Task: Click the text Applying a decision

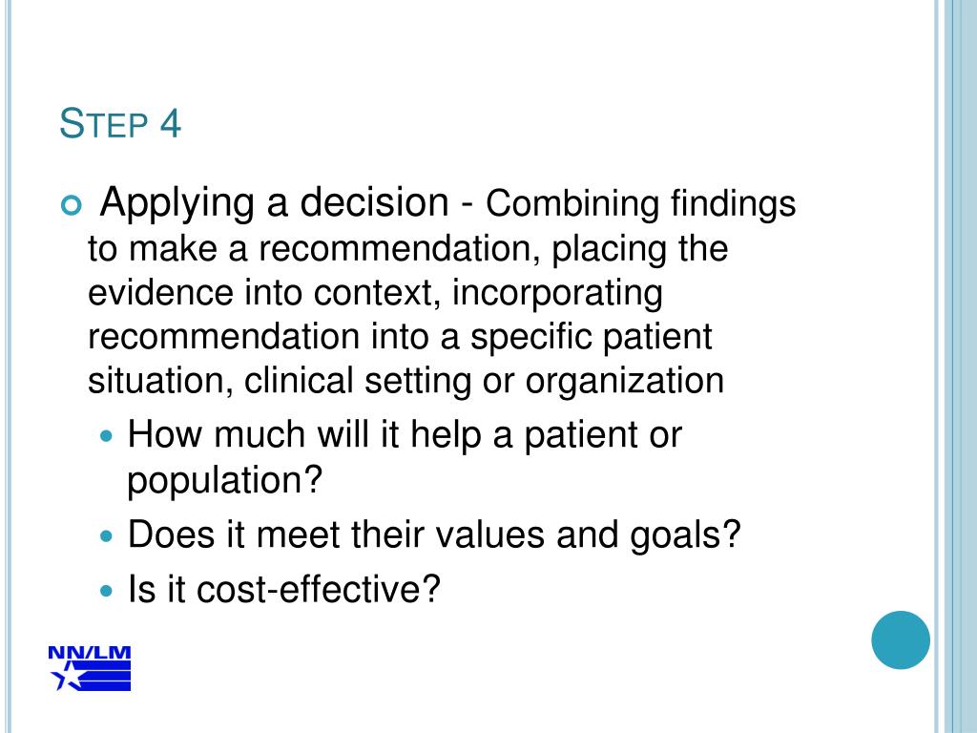Action: pyautogui.click(x=274, y=203)
